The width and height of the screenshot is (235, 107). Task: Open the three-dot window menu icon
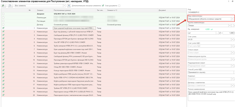click(229, 1)
